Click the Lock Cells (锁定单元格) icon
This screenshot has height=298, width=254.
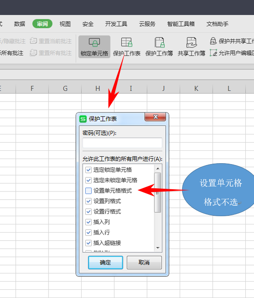[94, 42]
